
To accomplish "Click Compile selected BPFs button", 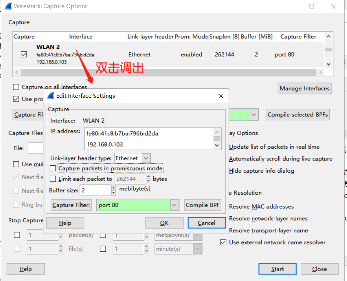I will (x=298, y=115).
